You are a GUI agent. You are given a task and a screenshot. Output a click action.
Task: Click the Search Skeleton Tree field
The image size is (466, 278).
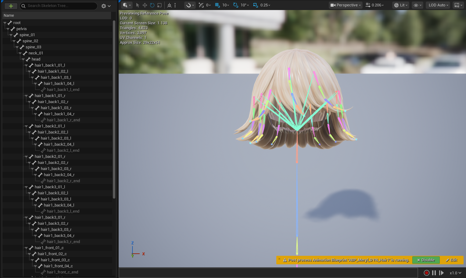[59, 6]
